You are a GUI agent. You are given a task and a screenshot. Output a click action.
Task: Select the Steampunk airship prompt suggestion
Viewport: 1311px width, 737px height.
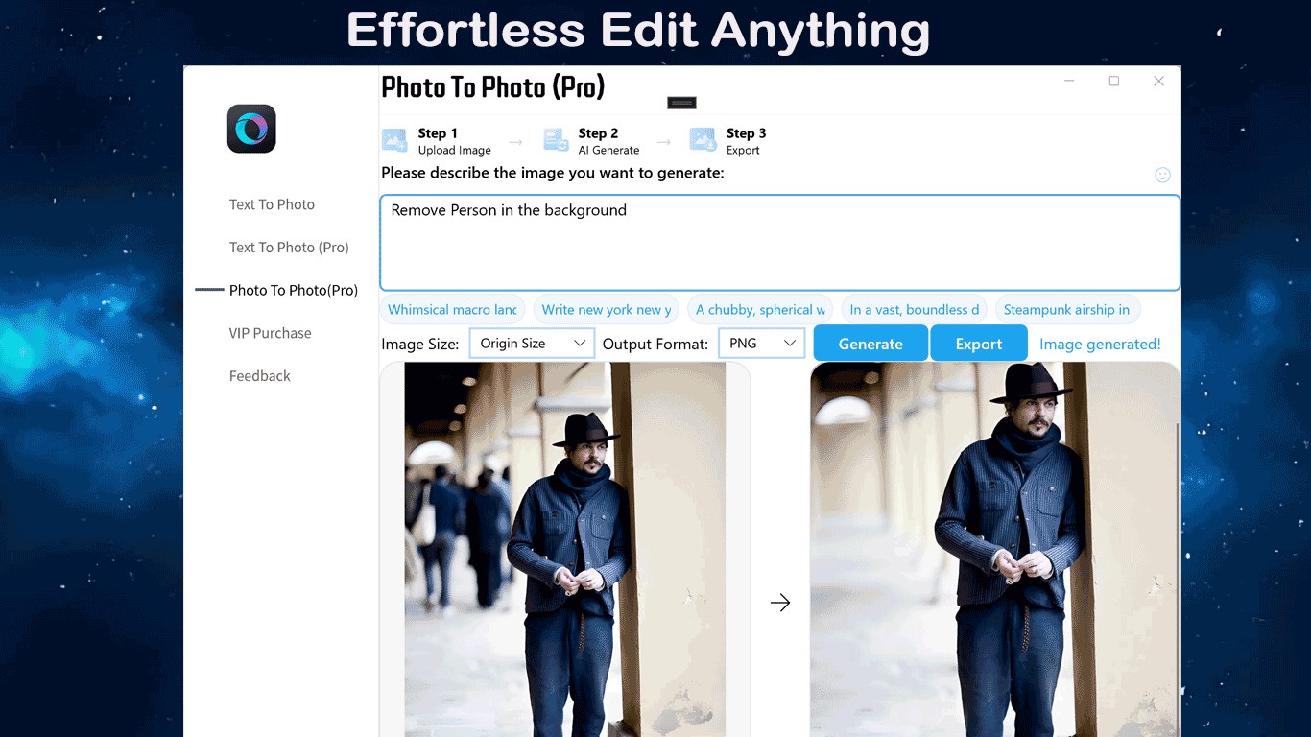coord(1068,309)
